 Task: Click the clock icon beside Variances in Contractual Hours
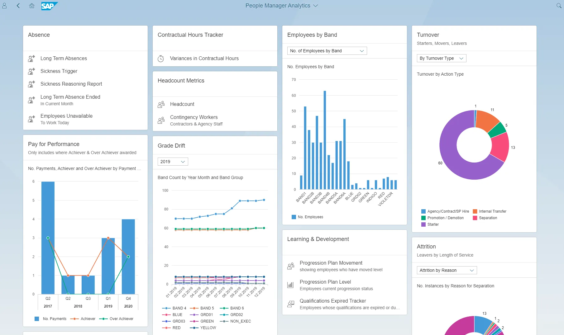coord(161,58)
